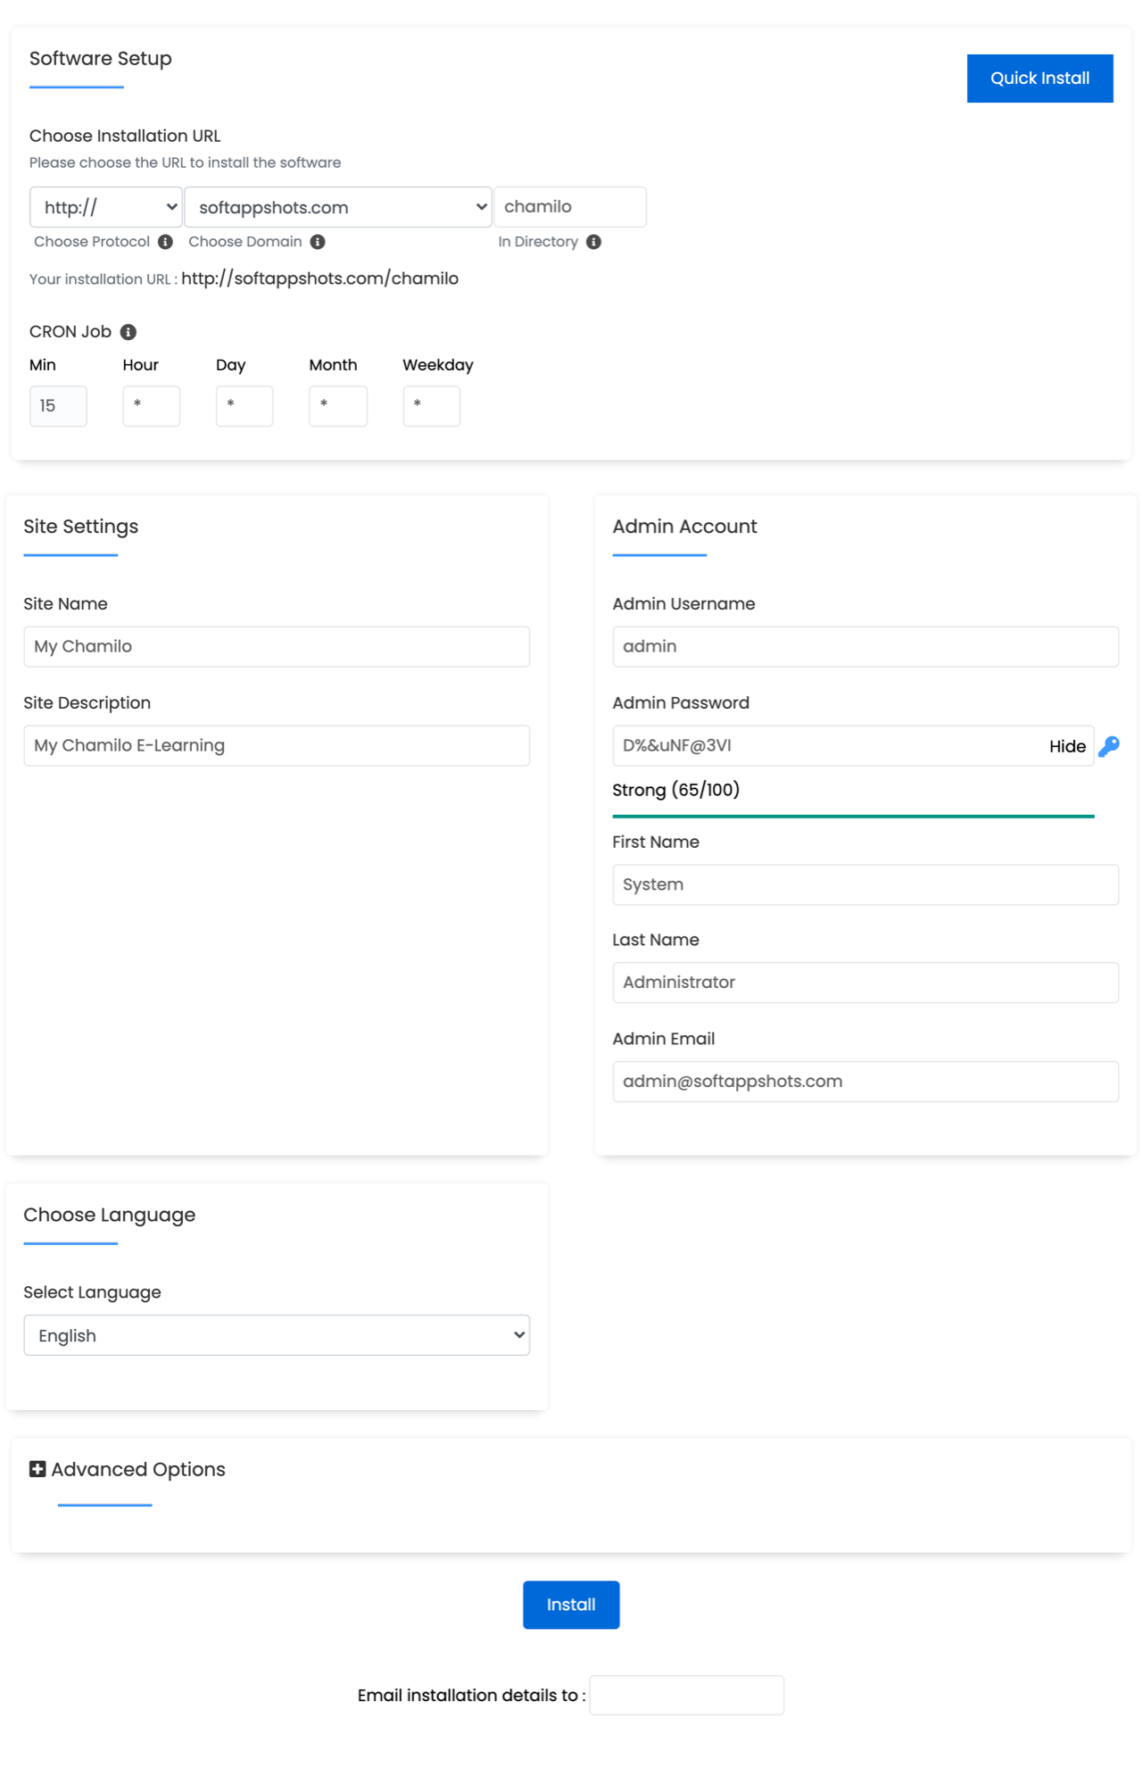The image size is (1143, 1785).
Task: Click the Site Settings heading
Action: point(81,527)
